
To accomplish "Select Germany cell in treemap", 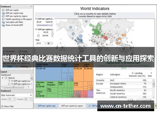I will pos(41,86).
